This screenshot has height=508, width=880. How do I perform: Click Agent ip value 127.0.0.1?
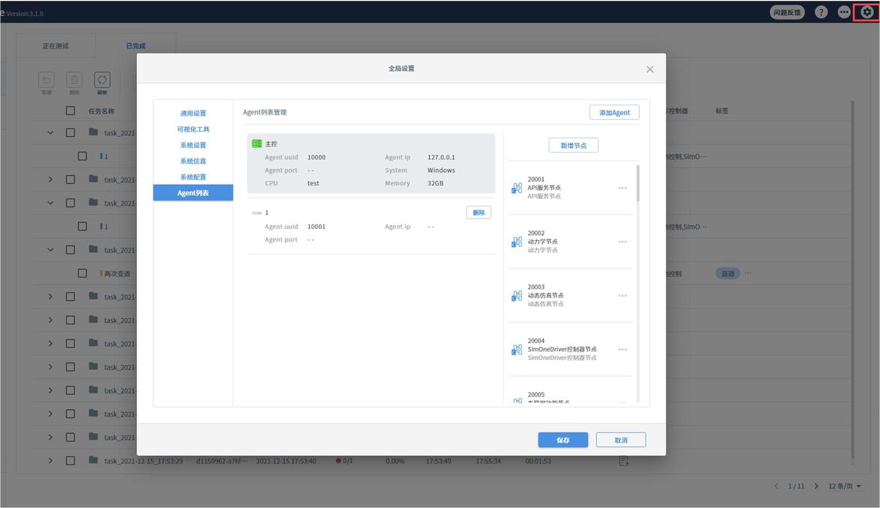441,158
